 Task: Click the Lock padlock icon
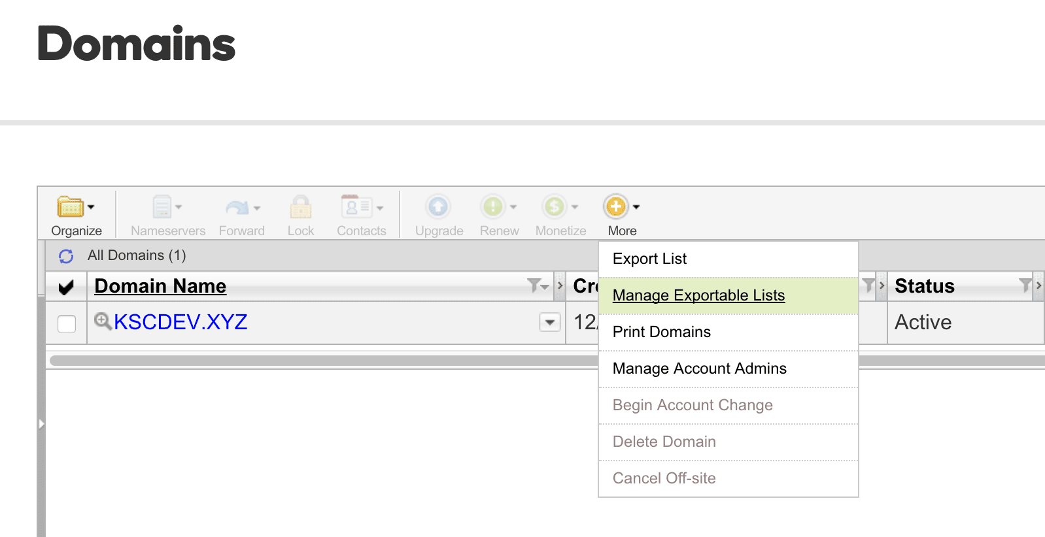[x=301, y=206]
